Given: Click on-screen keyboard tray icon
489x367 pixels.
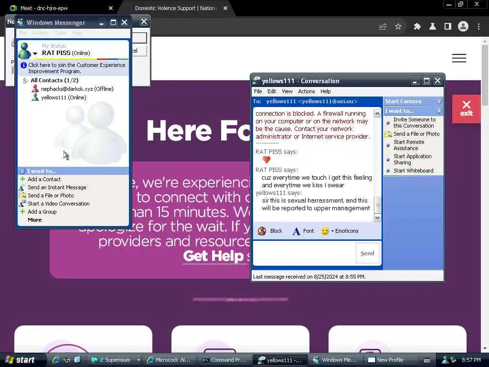Looking at the screenshot, I should coord(427,360).
